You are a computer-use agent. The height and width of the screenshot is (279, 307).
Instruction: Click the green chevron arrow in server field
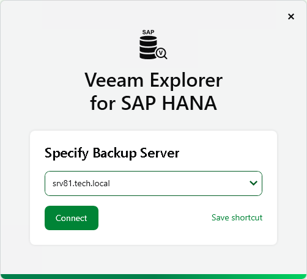click(253, 183)
